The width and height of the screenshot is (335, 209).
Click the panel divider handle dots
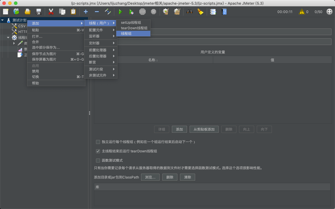tap(90, 113)
